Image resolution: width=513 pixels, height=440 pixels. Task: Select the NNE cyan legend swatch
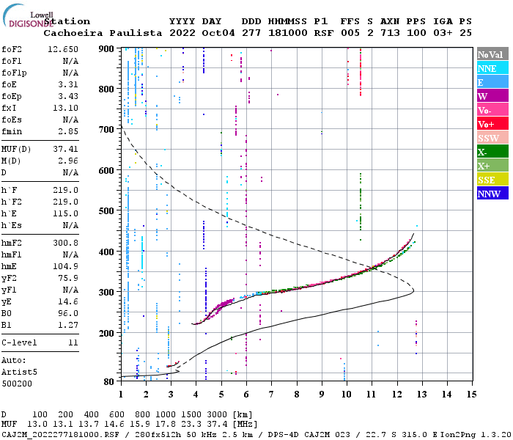[x=492, y=68]
